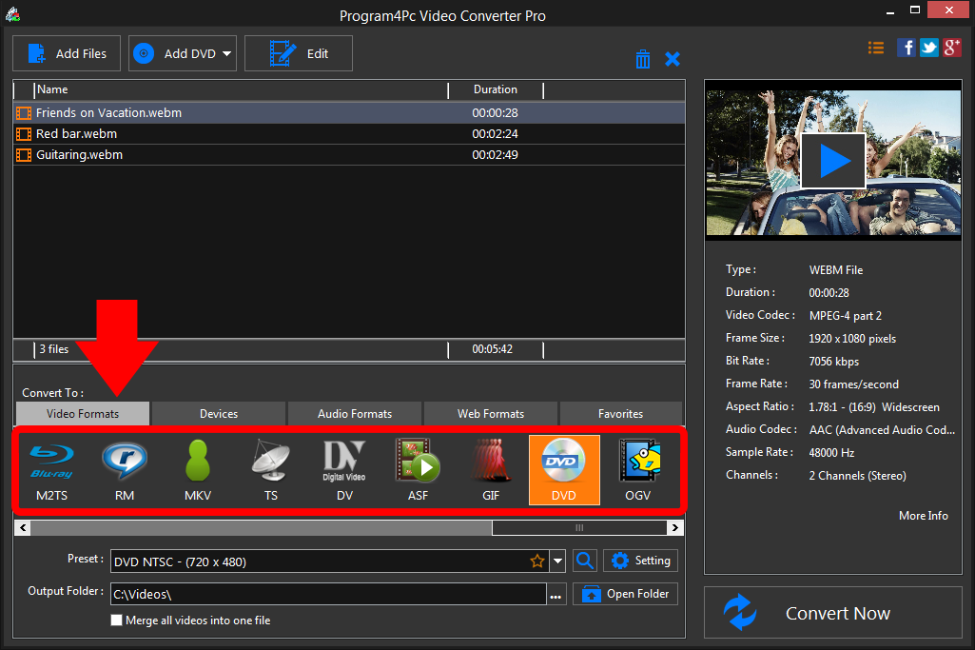Choose the OGV output format

point(637,468)
